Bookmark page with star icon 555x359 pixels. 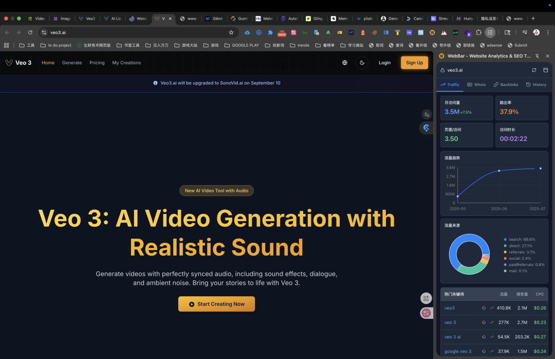(x=231, y=32)
